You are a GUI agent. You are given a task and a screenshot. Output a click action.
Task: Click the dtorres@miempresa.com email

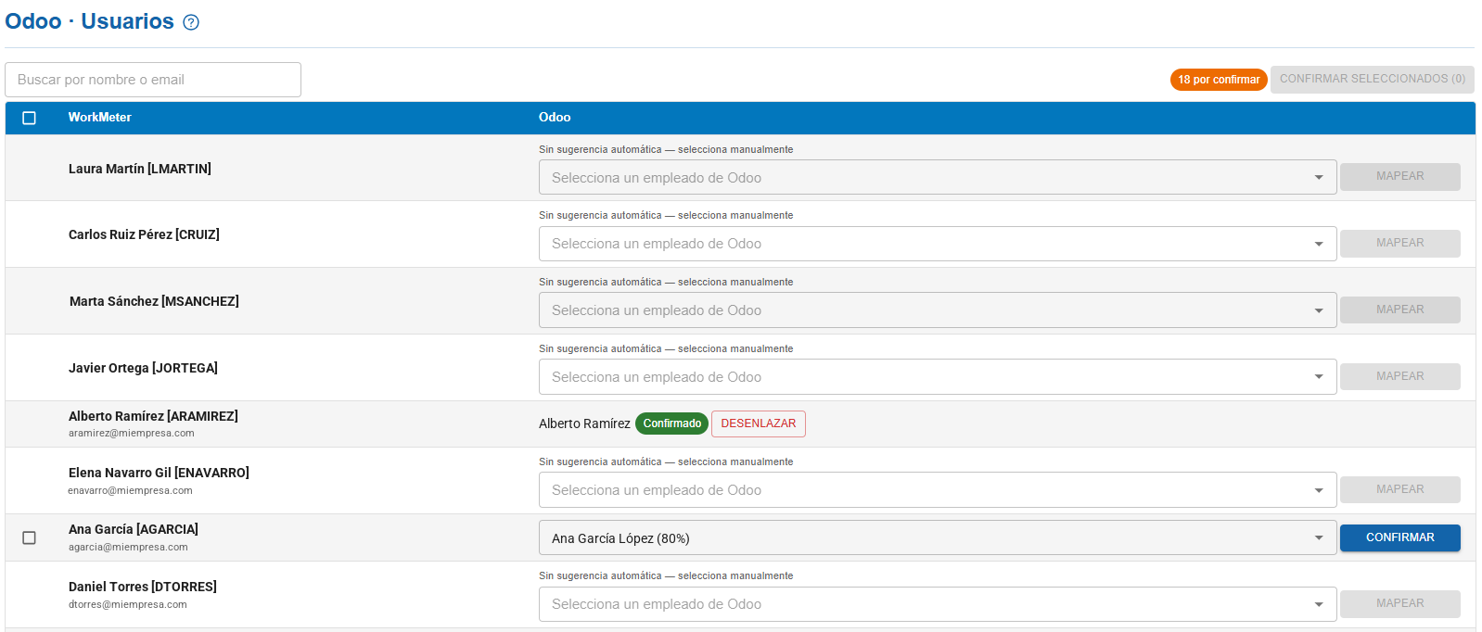click(x=128, y=604)
